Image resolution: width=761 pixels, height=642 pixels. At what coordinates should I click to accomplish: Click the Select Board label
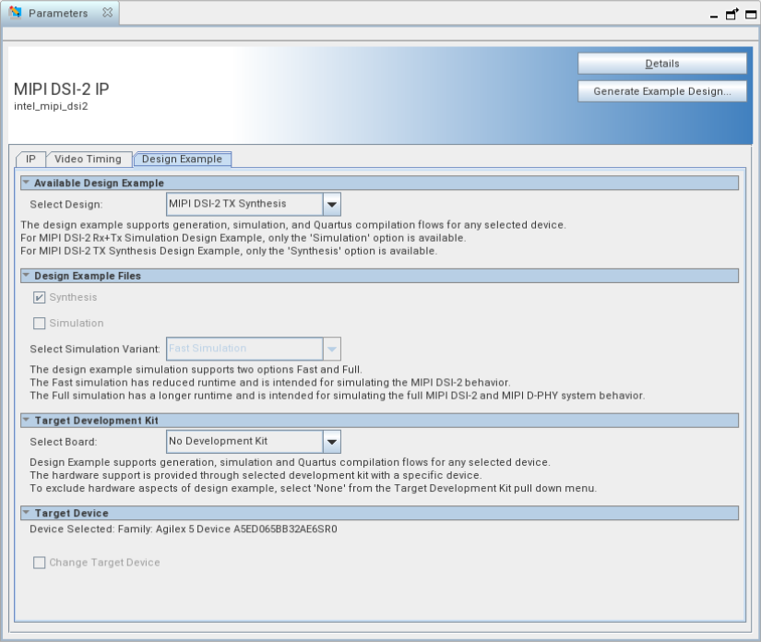63,442
